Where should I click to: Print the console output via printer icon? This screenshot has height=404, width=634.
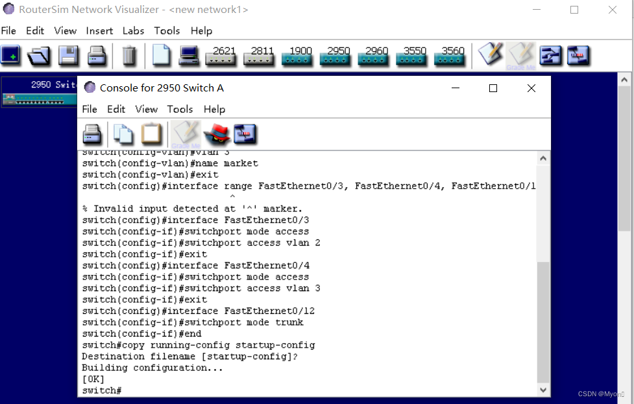(93, 134)
